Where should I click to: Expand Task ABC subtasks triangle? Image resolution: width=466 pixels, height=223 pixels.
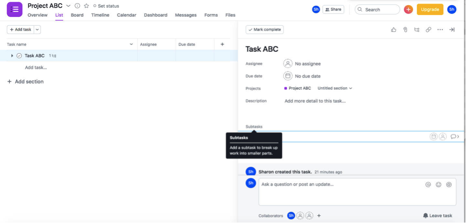click(x=12, y=56)
